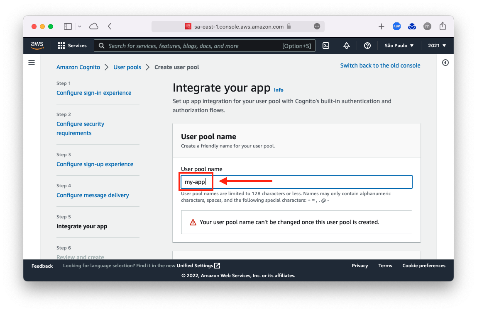Click the Create user pool breadcrumb text

(177, 67)
